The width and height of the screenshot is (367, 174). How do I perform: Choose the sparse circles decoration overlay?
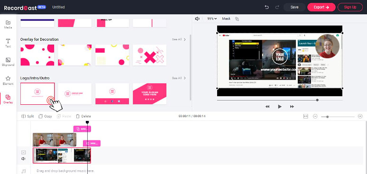coord(74,55)
